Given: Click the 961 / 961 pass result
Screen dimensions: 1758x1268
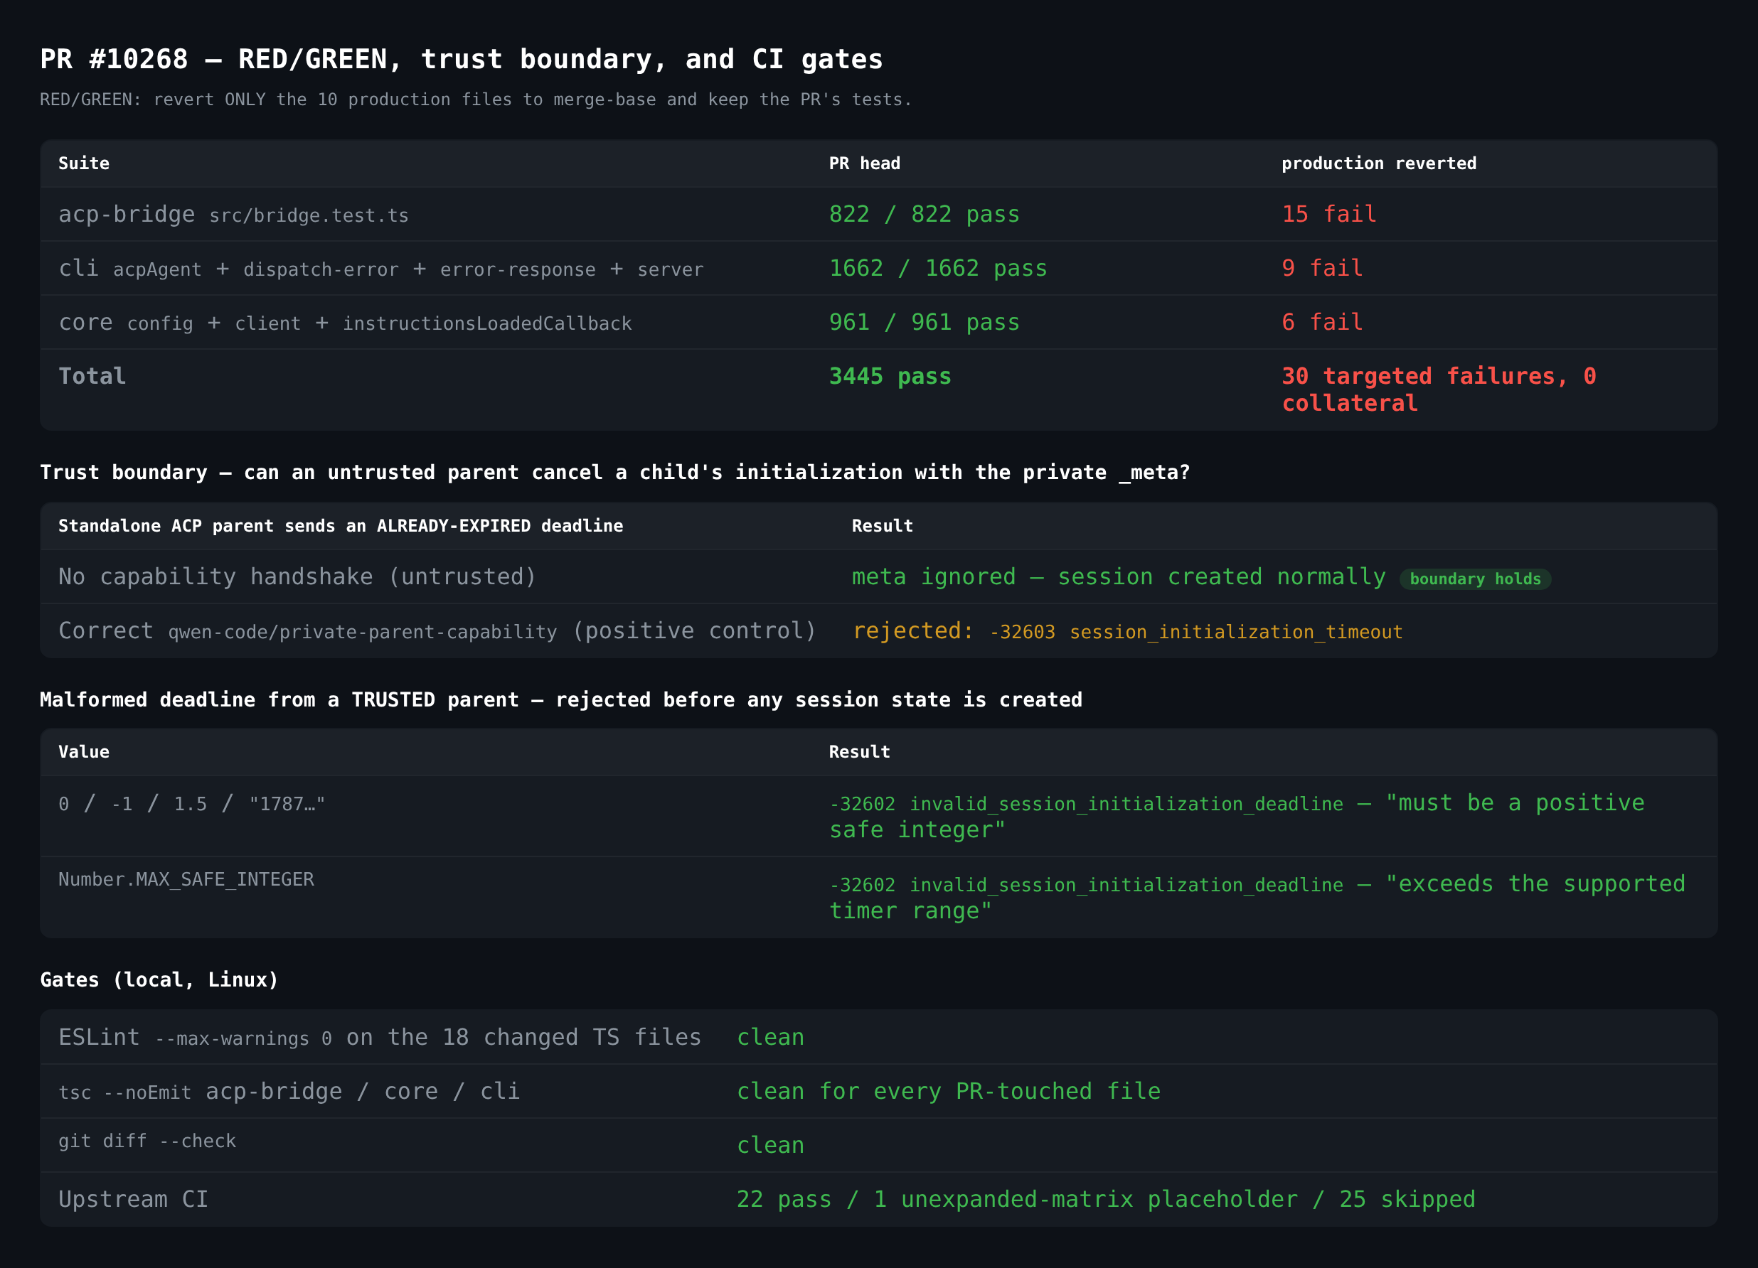Looking at the screenshot, I should coord(924,323).
